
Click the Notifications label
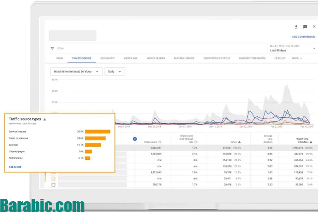[x=16, y=158]
